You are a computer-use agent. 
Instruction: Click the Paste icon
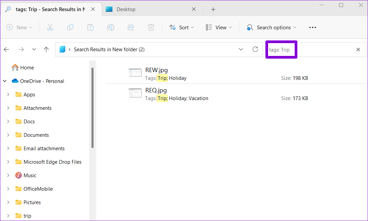pos(90,27)
